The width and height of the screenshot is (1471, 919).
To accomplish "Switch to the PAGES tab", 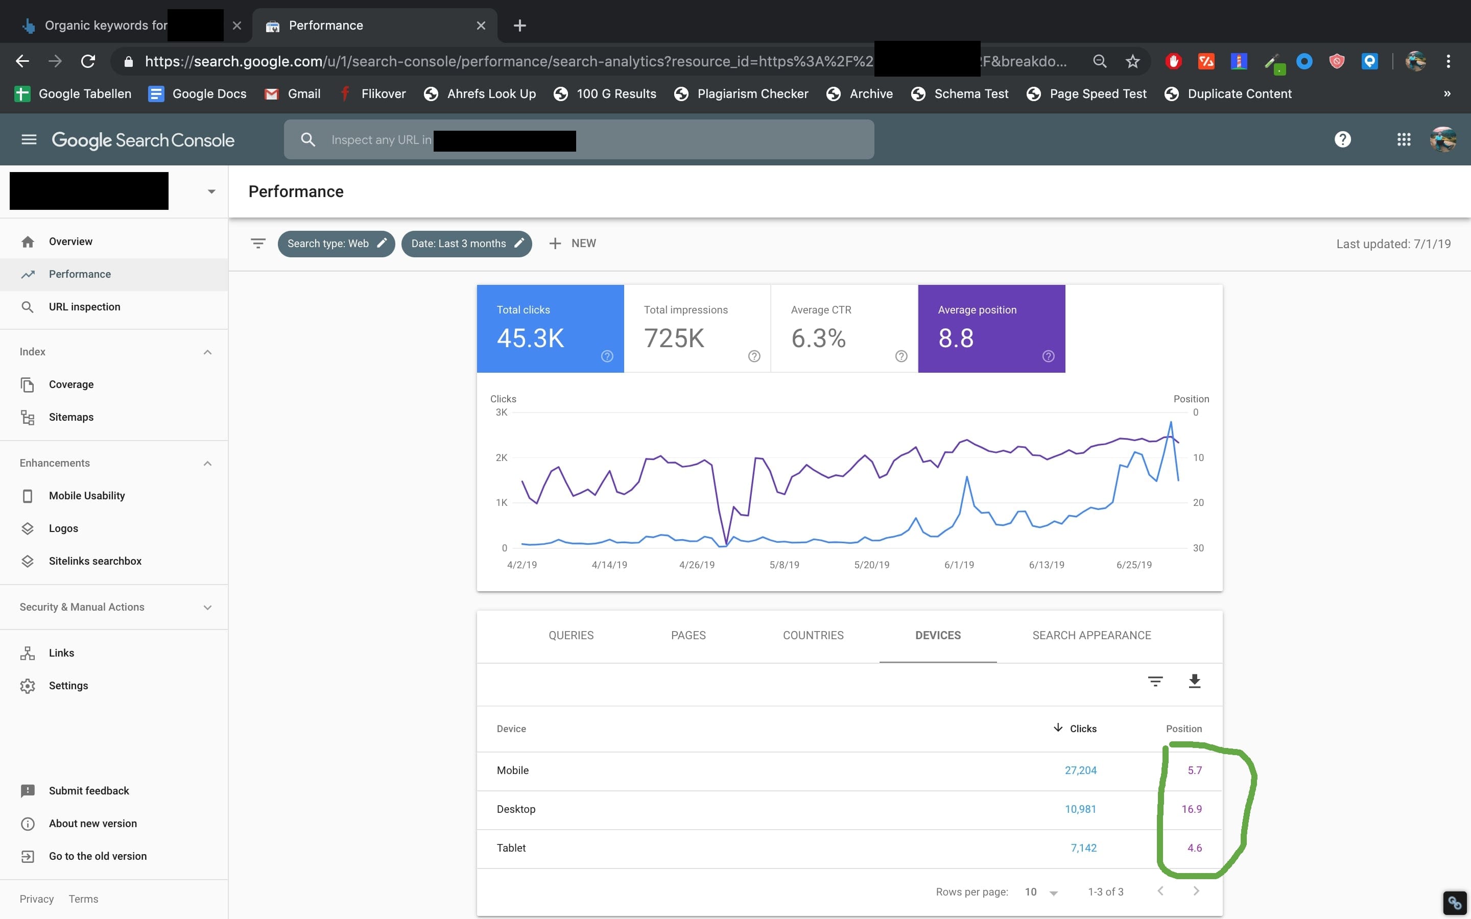I will click(x=688, y=635).
